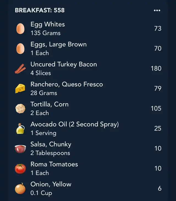Tap the egg icon for Eggs, Large Brown
Image resolution: width=176 pixels, height=201 pixels.
(20, 49)
